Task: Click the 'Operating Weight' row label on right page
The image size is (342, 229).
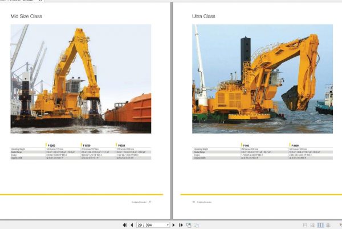Action: click(201, 149)
